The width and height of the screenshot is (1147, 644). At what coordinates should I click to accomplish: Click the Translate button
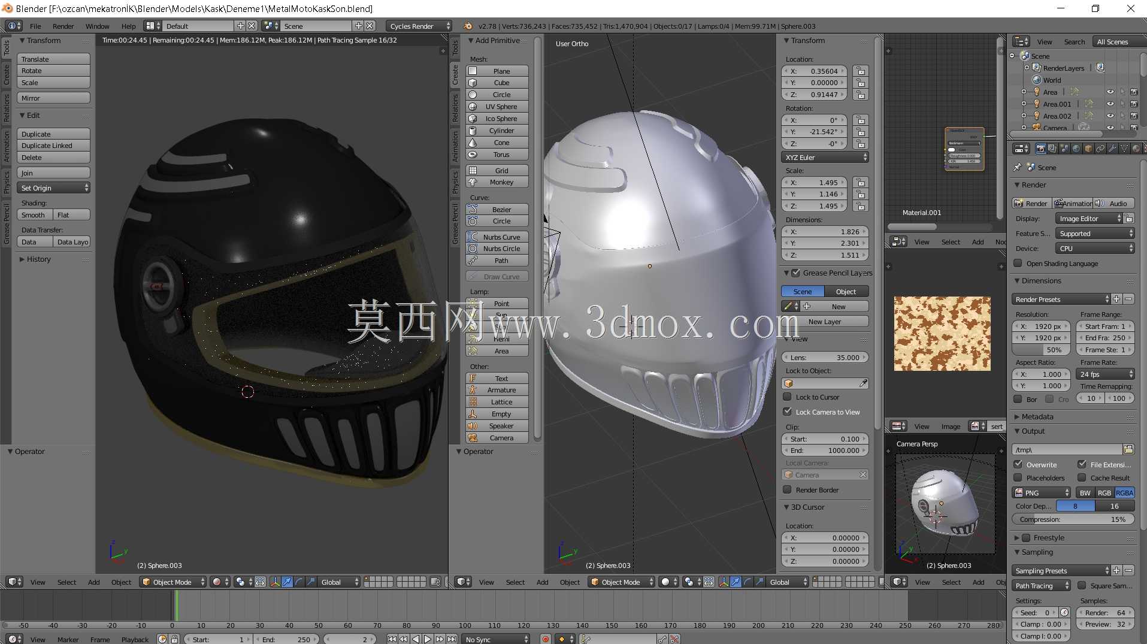tap(53, 59)
